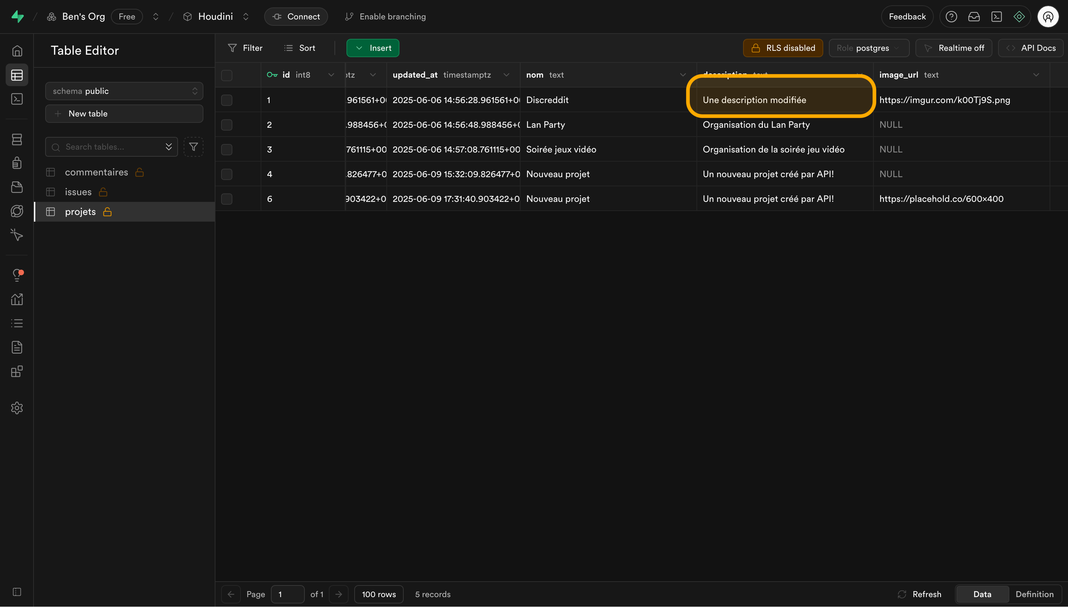Open the Integrations sidebar icon

pos(17,372)
